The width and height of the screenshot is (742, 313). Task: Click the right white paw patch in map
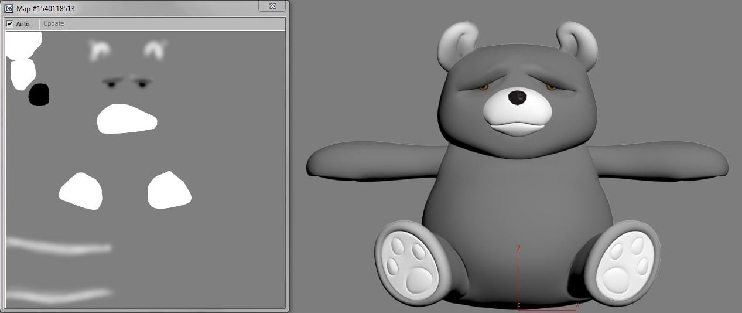pos(169,190)
